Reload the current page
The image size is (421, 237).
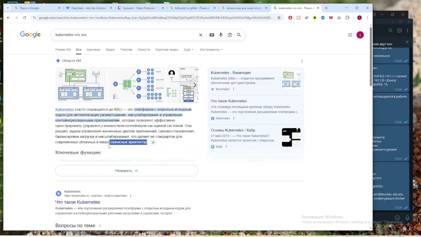(24, 18)
